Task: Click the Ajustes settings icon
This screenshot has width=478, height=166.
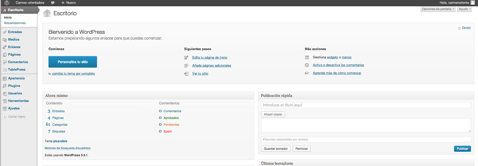Action: [5, 108]
